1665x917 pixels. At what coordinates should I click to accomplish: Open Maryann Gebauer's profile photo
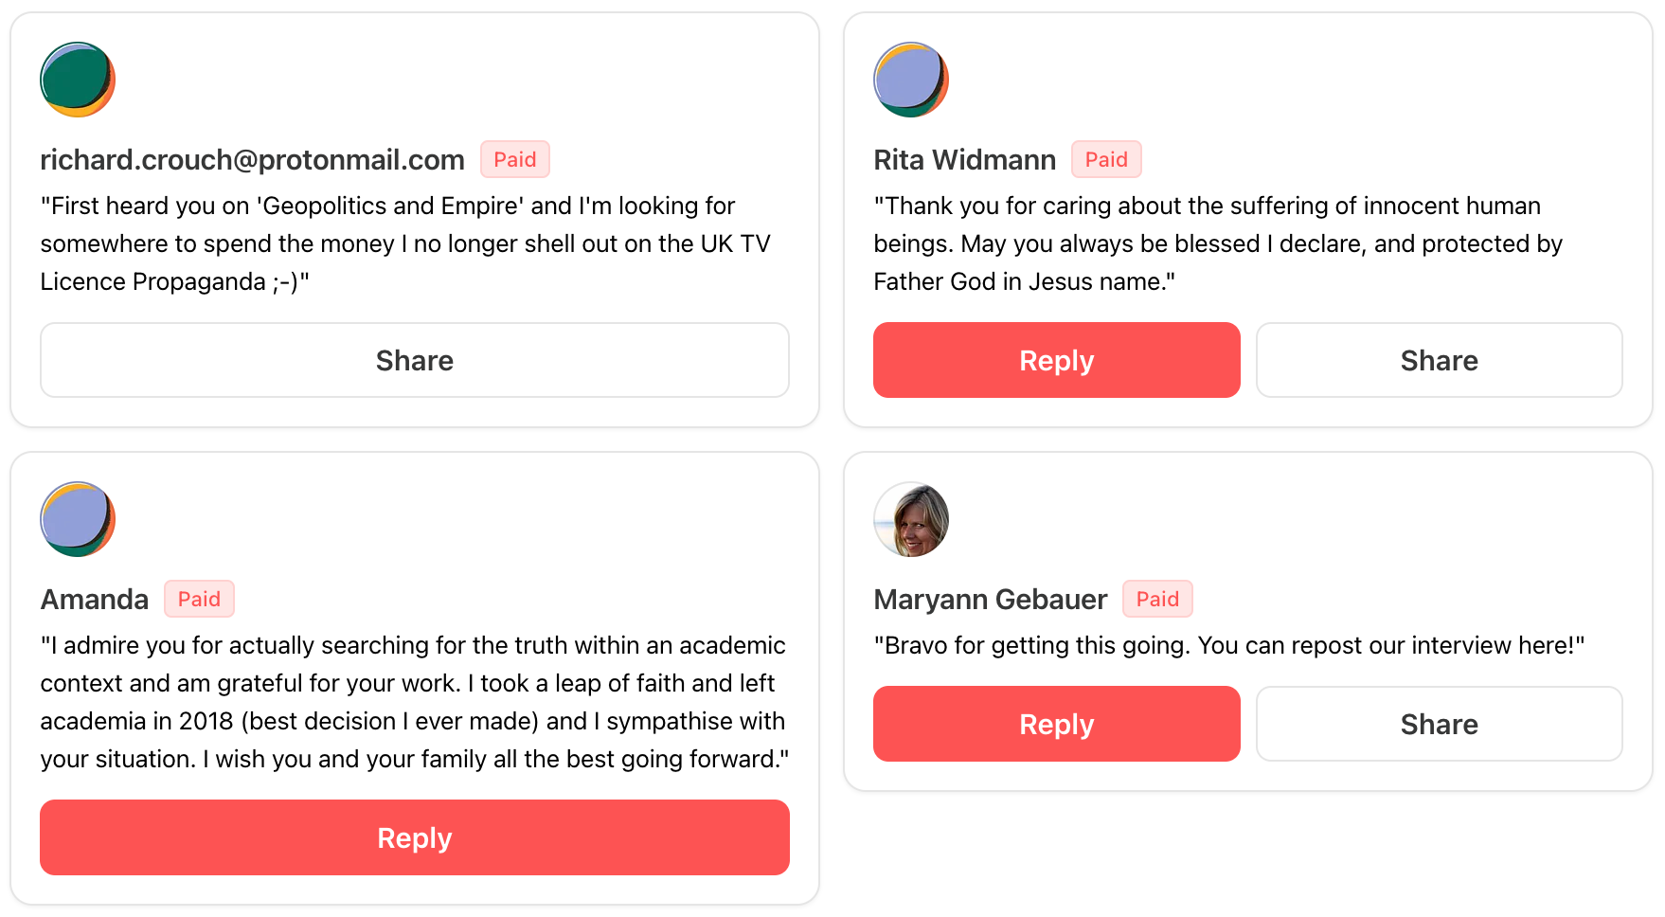pos(911,519)
